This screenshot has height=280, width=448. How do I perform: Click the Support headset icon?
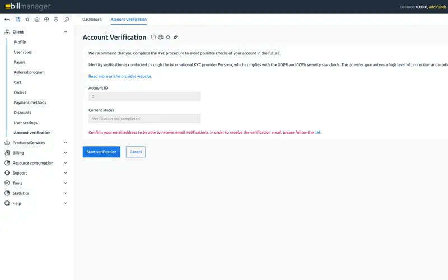coord(7,173)
